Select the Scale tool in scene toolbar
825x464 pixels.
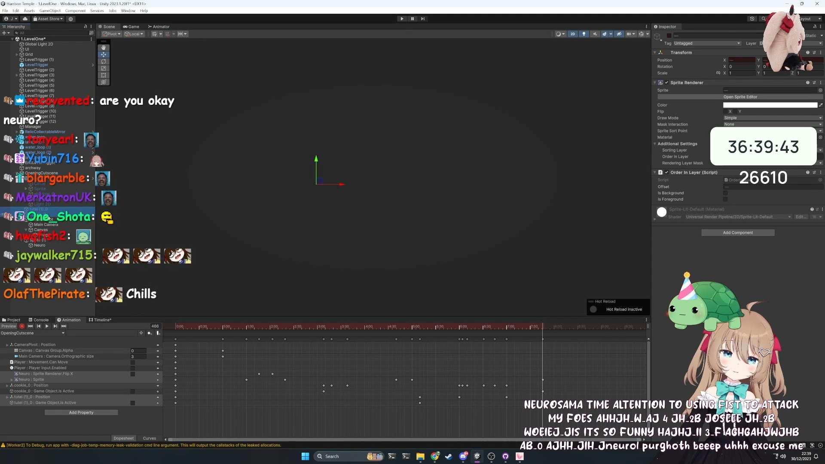(104, 68)
